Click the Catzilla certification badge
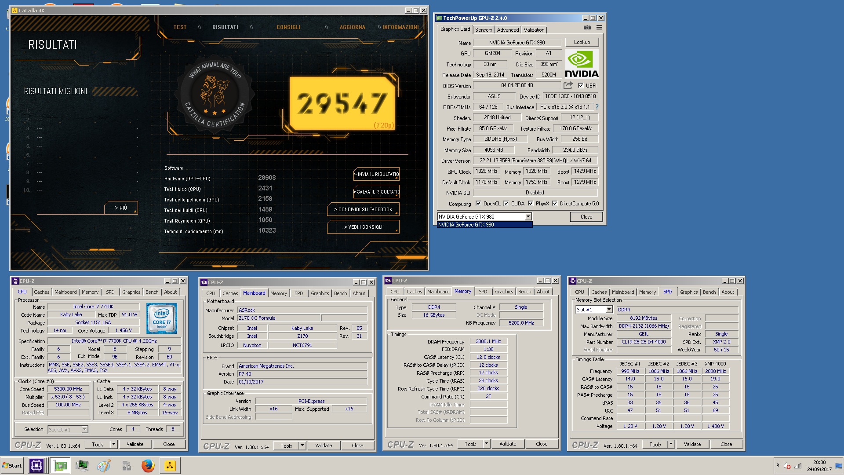 coord(215,95)
